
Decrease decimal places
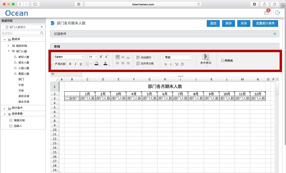point(182,64)
